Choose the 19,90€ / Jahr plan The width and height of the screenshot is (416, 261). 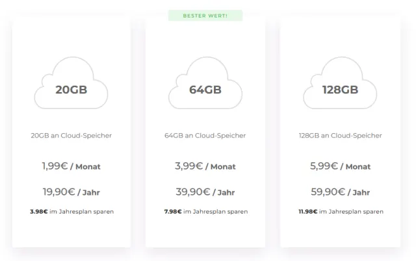pos(71,192)
